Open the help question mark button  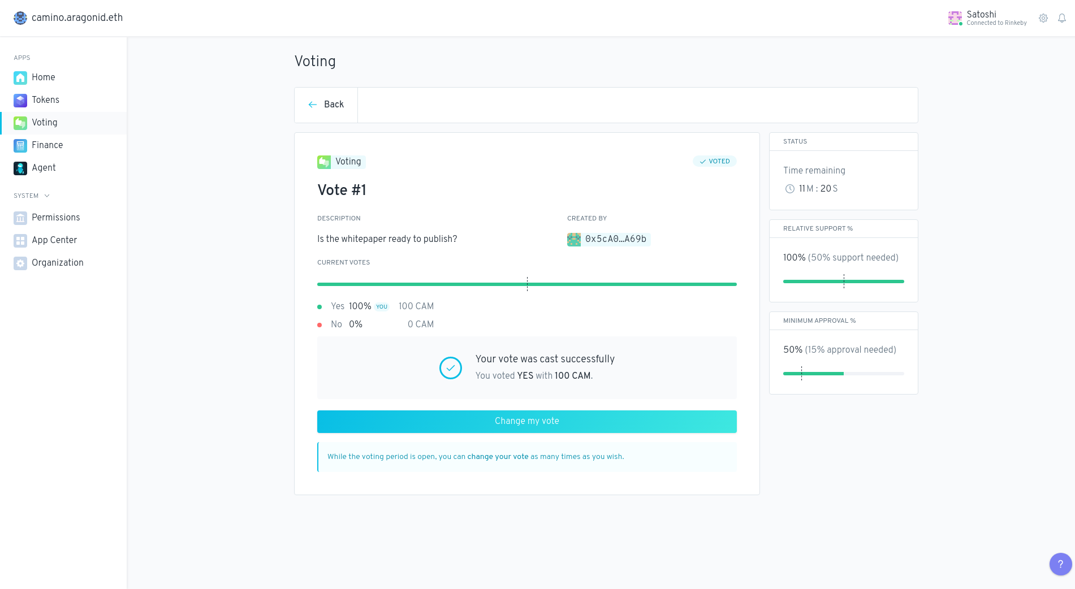tap(1060, 564)
